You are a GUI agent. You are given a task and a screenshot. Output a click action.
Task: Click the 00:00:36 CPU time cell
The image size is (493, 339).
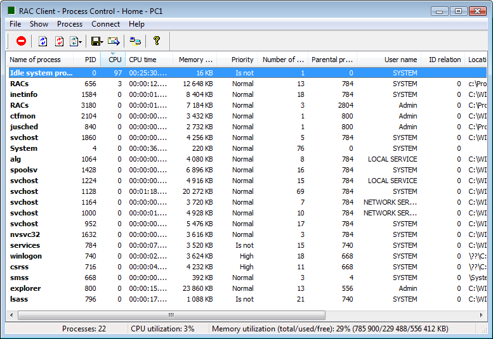coord(148,148)
